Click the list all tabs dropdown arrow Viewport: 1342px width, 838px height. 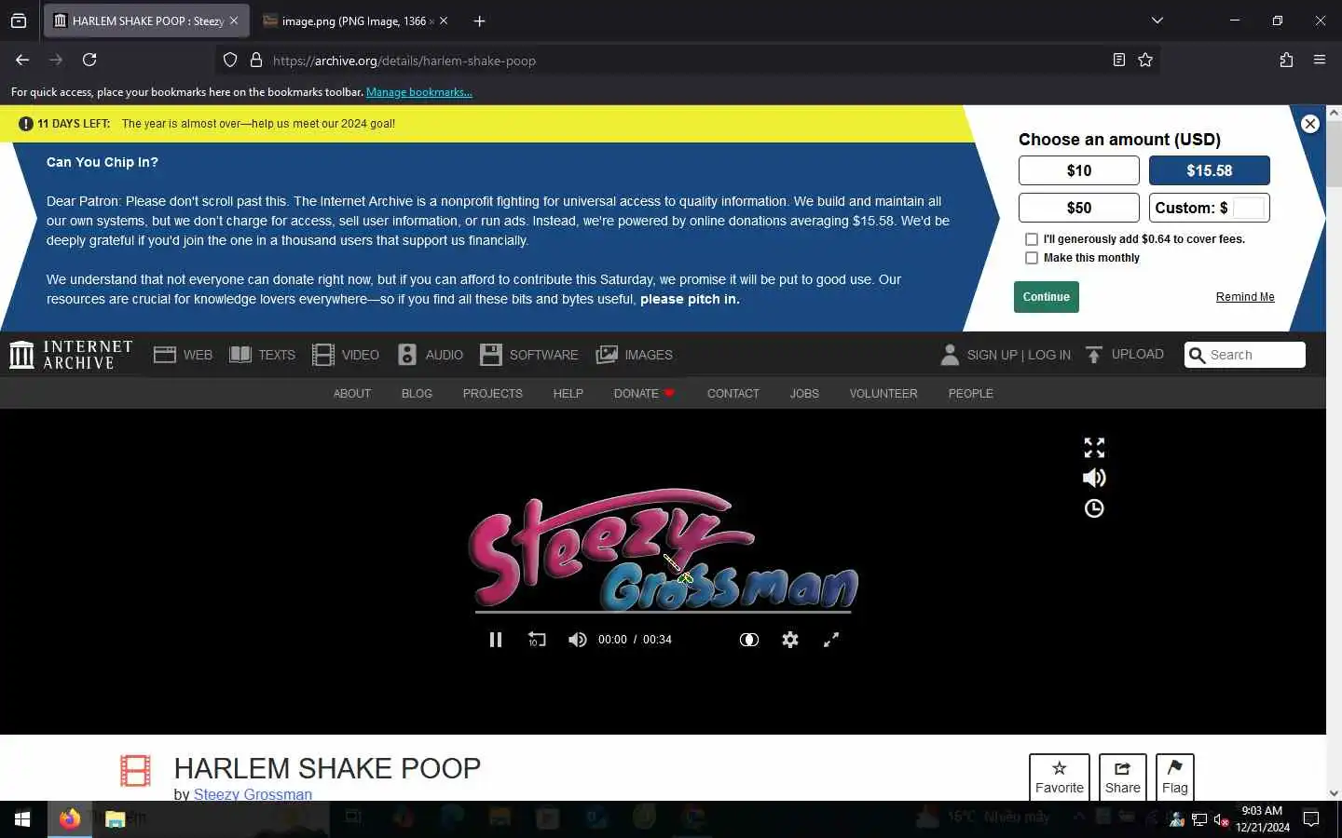(1157, 20)
